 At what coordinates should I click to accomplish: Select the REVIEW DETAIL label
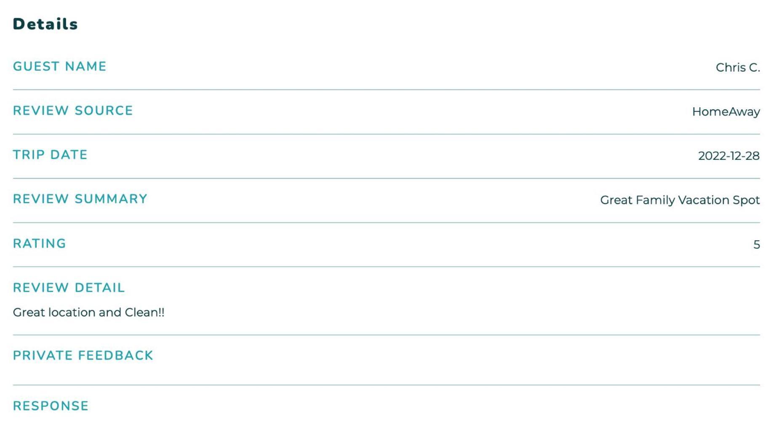pyautogui.click(x=69, y=288)
